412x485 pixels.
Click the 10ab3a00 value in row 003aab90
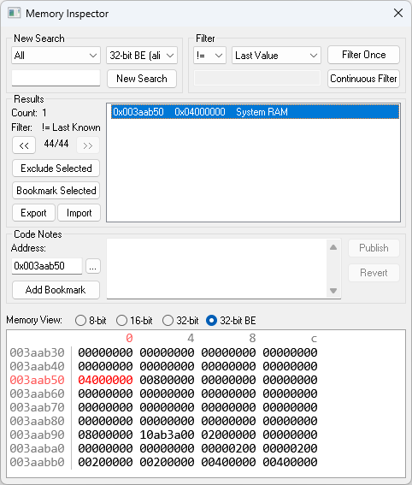pyautogui.click(x=167, y=435)
